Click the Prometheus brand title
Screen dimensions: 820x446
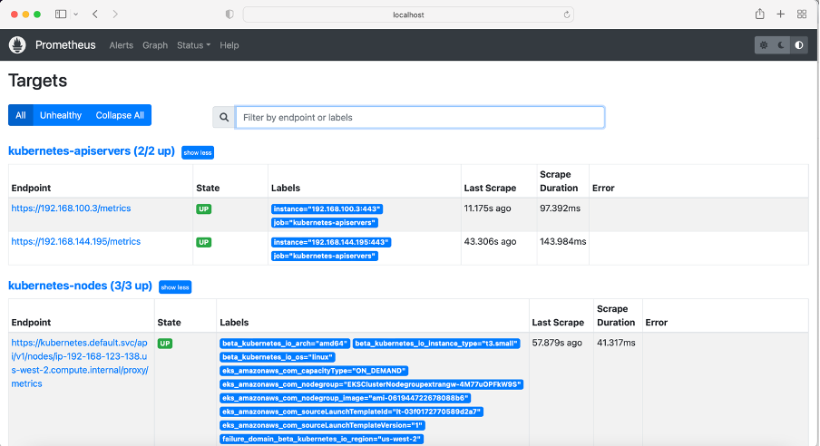pos(65,45)
